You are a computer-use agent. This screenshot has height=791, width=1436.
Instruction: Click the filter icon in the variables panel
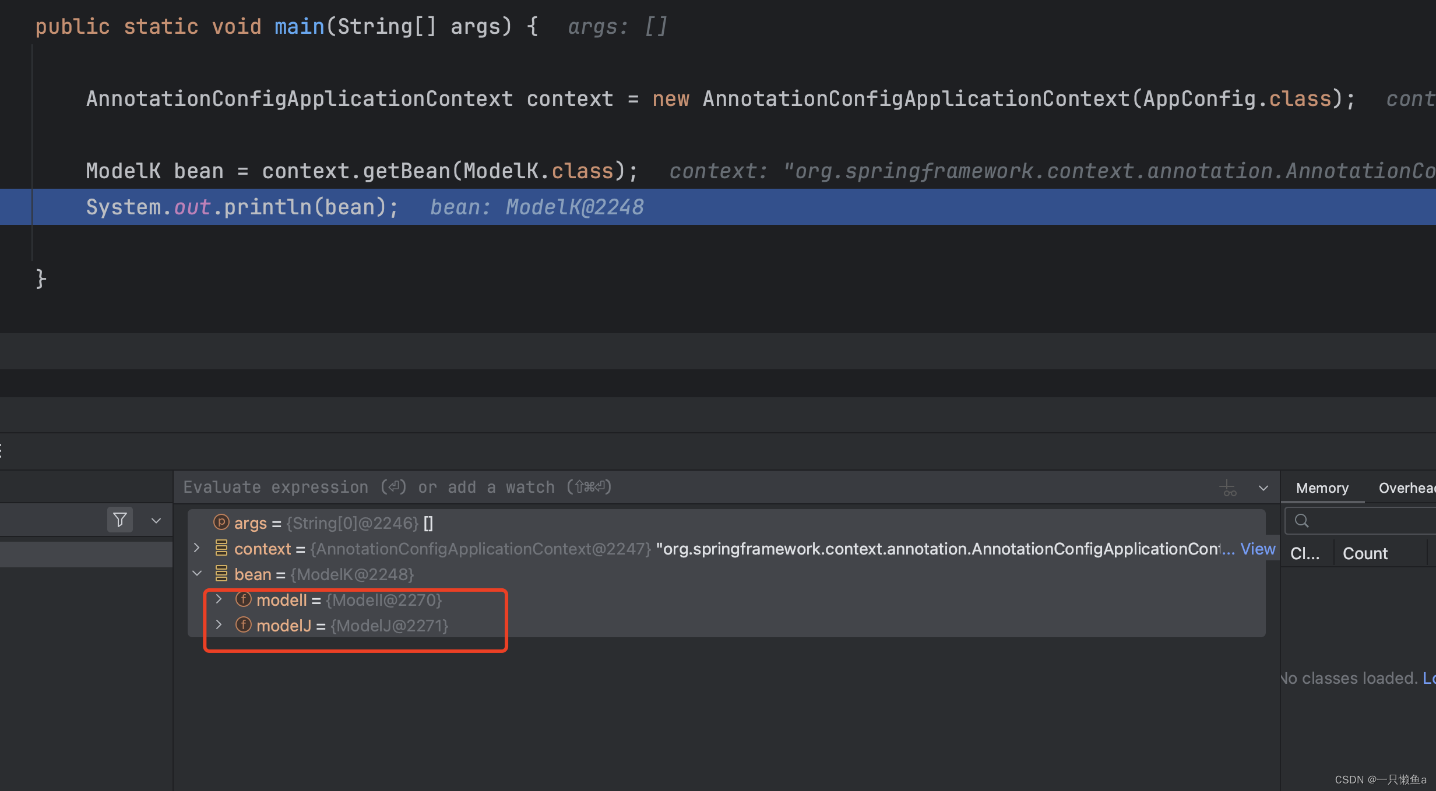[120, 520]
